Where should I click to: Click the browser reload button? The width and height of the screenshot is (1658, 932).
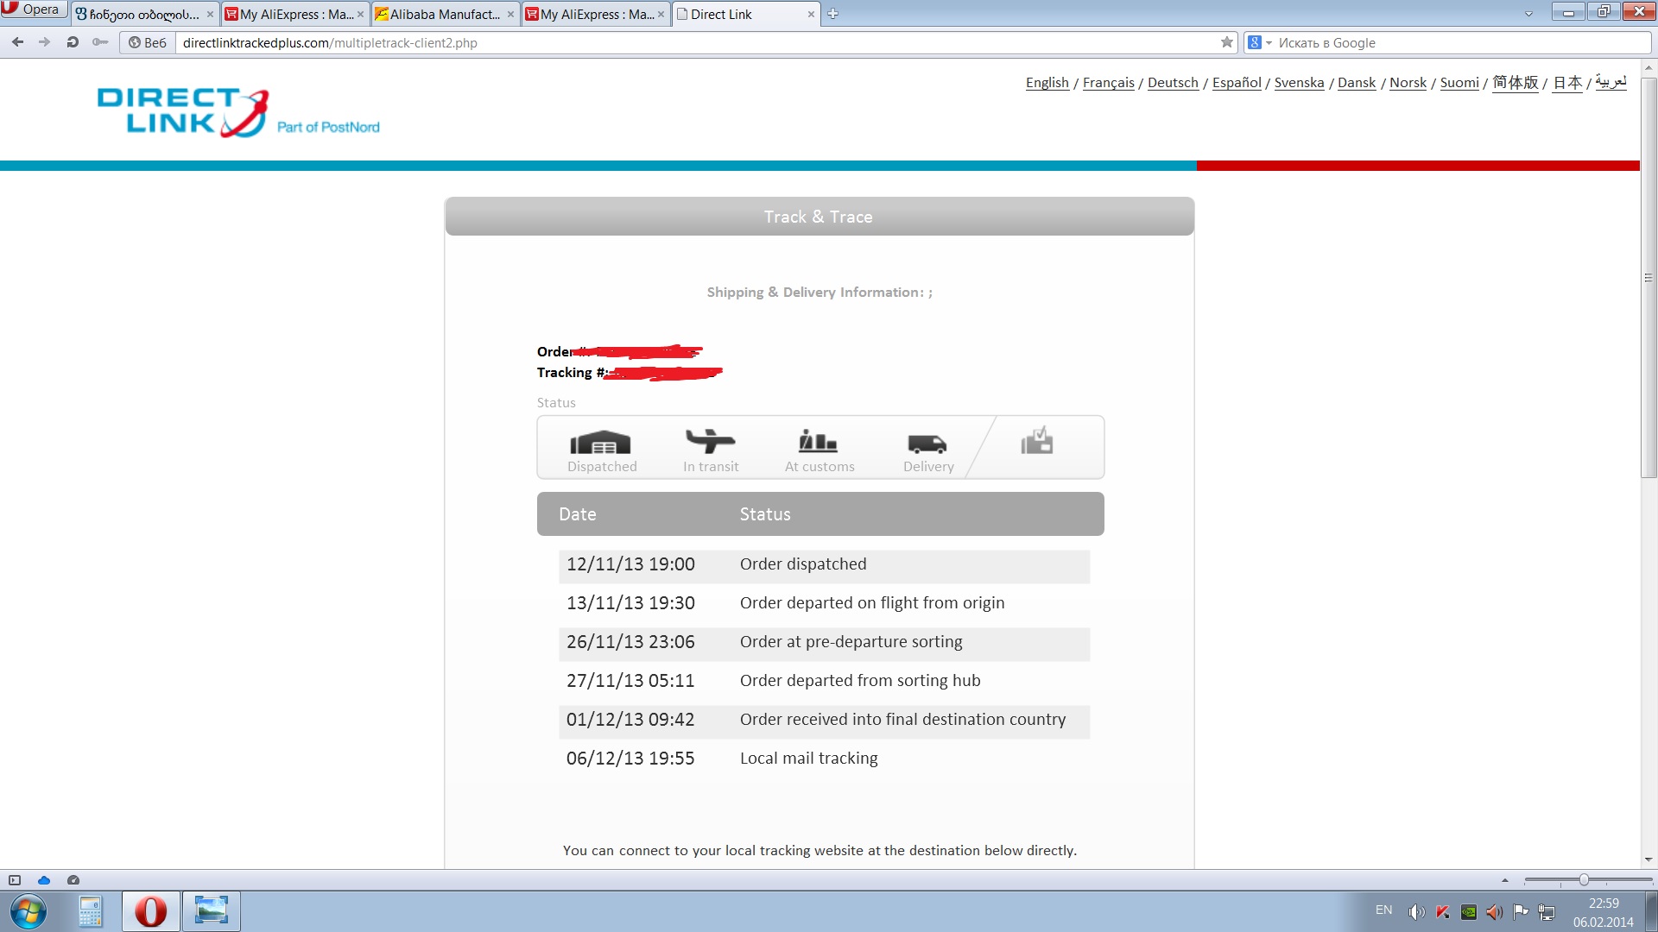73,42
